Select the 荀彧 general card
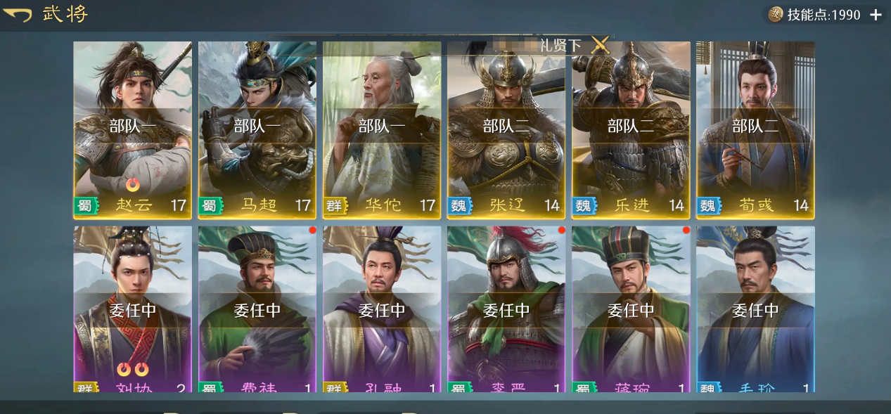891x414 pixels. coord(755,130)
